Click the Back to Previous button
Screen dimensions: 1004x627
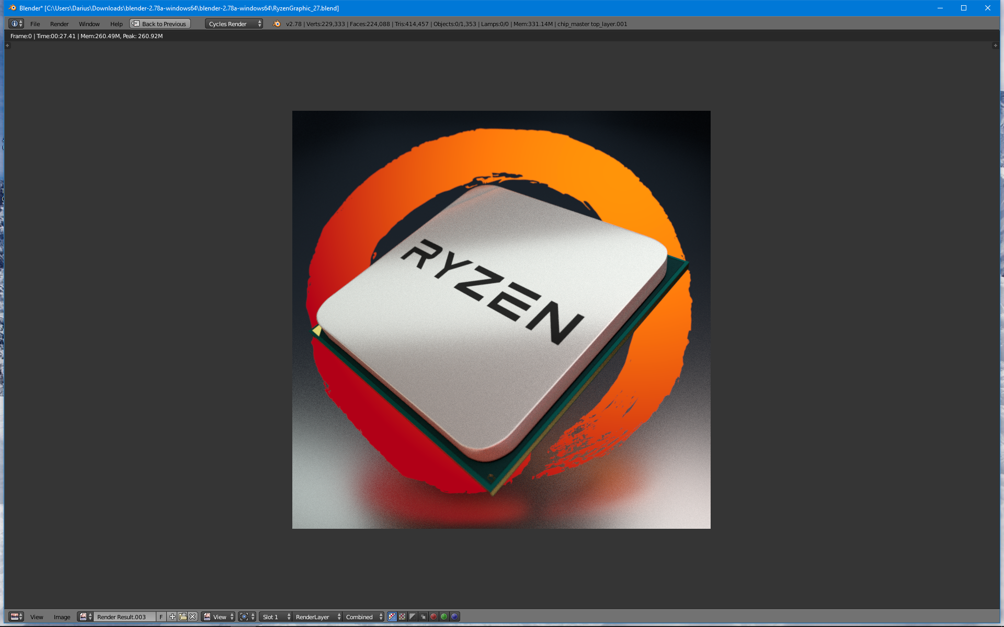click(160, 24)
